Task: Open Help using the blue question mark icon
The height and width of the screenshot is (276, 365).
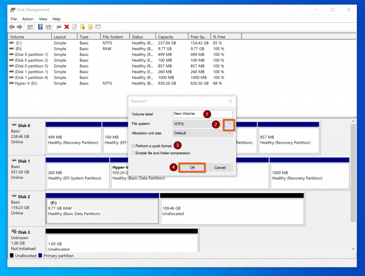Action: [41, 27]
